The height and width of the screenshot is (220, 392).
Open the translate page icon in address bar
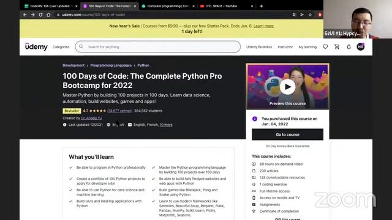pos(294,15)
